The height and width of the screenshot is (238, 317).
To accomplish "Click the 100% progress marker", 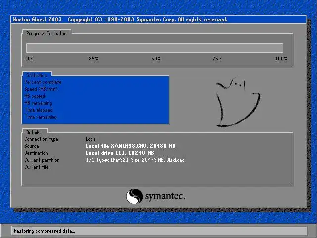I will (281, 59).
